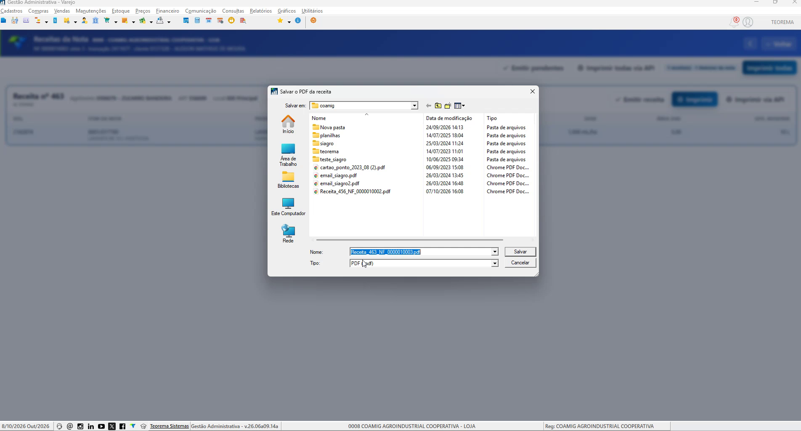Sort by Data de modificação column header
Screen dimensions: 801x431
[x=449, y=118]
